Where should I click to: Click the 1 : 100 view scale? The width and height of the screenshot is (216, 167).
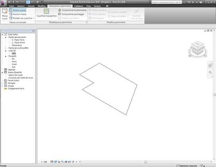click(x=44, y=162)
